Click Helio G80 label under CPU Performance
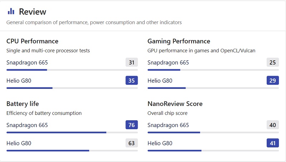The height and width of the screenshot is (162, 286). [19, 81]
